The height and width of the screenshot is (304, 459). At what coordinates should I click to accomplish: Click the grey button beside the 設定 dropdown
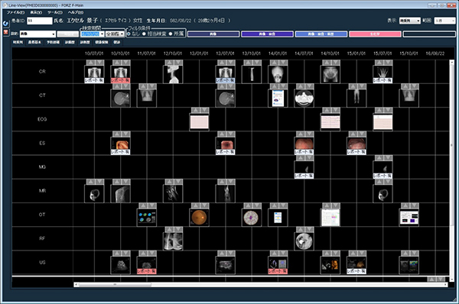coord(68,34)
